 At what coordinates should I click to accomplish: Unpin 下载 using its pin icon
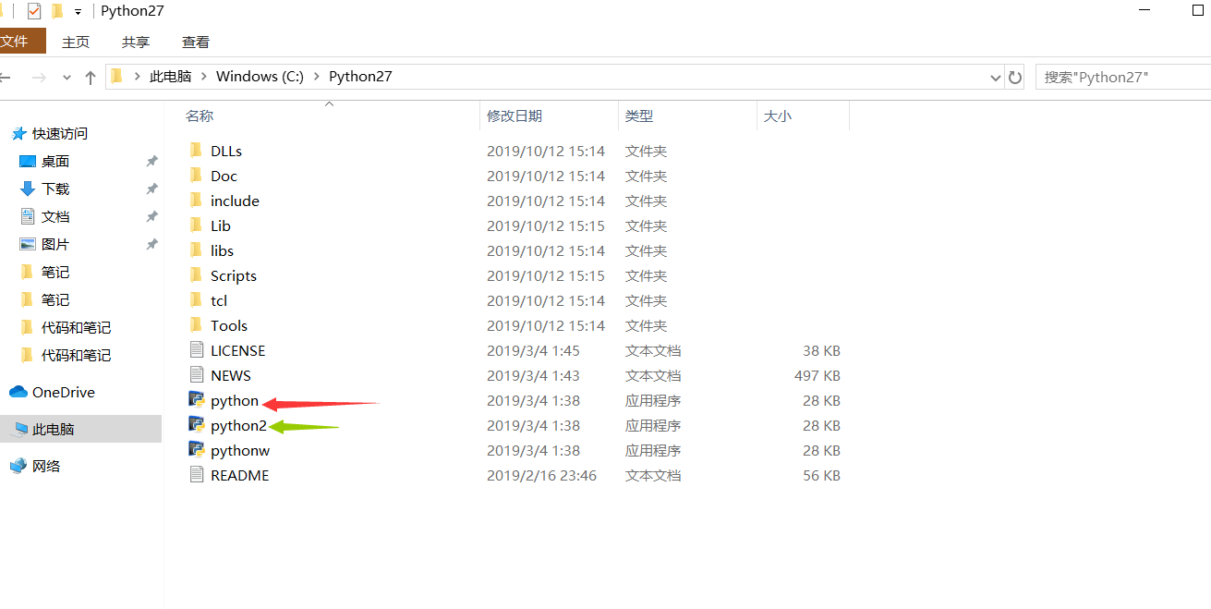click(151, 189)
